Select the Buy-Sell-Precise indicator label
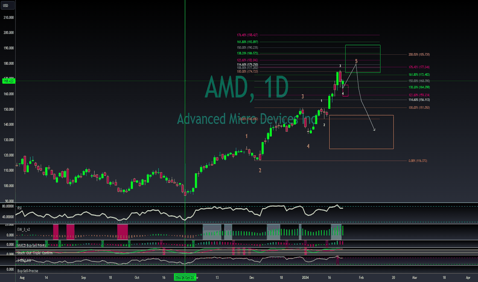 click(x=28, y=271)
